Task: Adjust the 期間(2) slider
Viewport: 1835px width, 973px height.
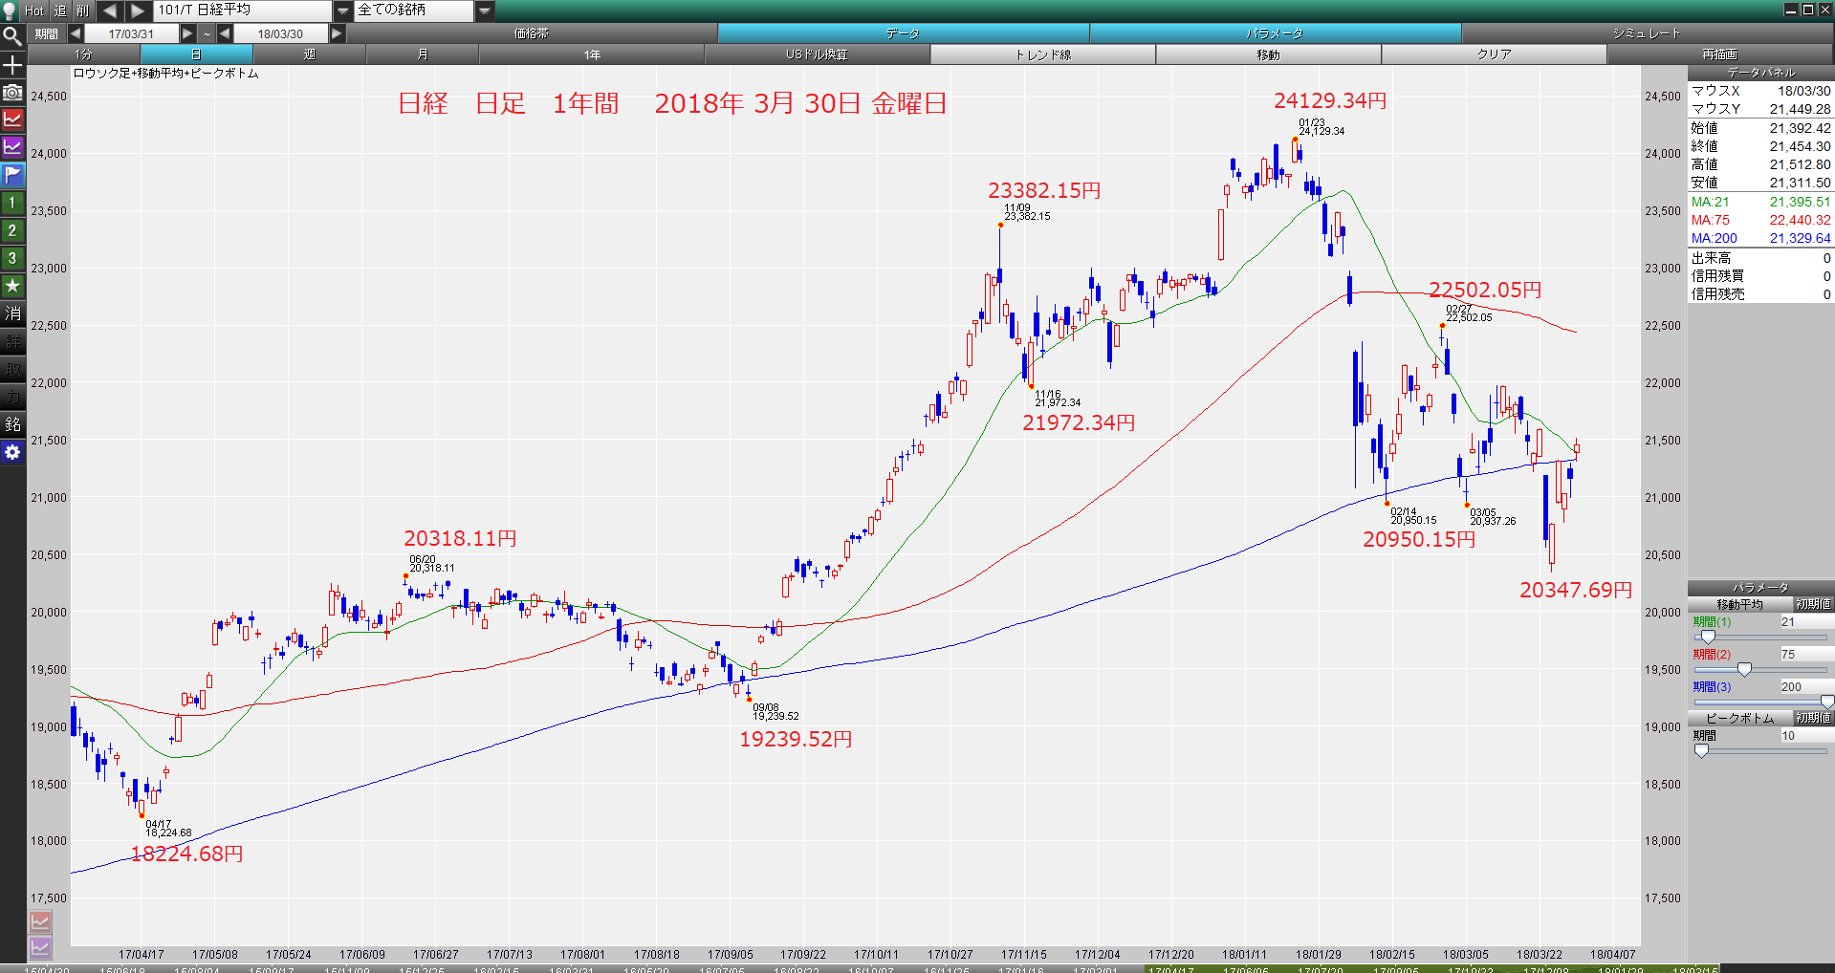Action: click(1744, 669)
